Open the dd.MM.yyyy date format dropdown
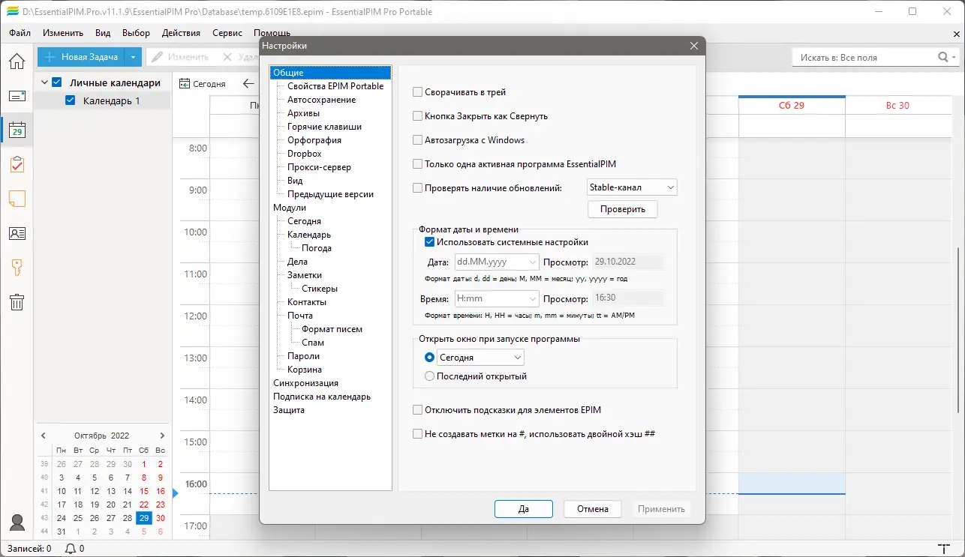The height and width of the screenshot is (557, 965). 497,262
